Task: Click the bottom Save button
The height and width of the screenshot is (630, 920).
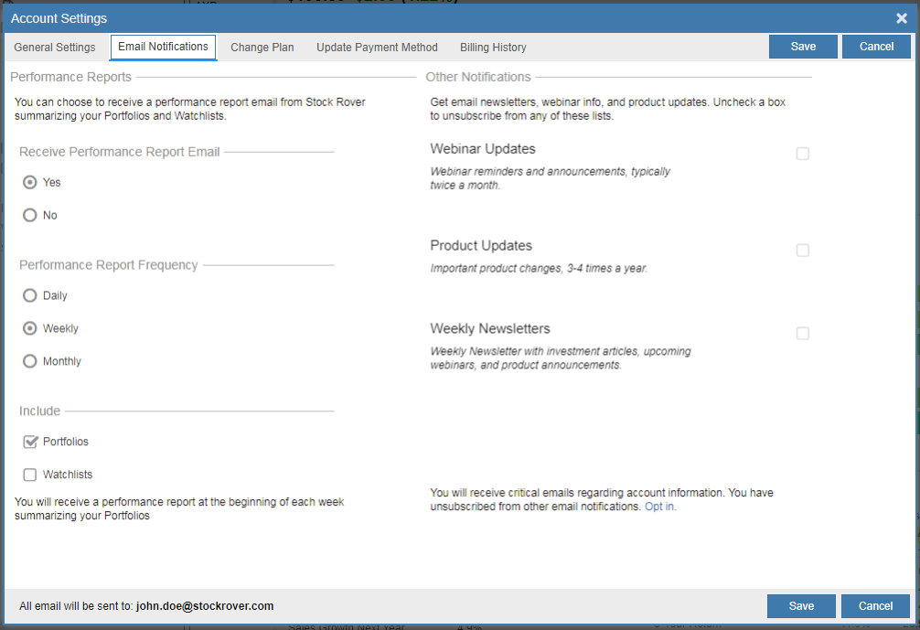Action: [800, 605]
